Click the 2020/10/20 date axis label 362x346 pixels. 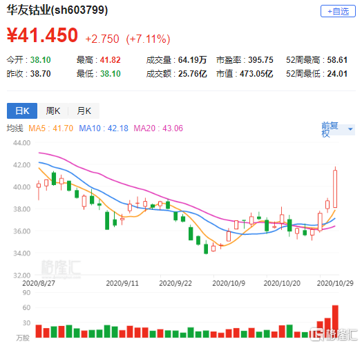tap(282, 283)
